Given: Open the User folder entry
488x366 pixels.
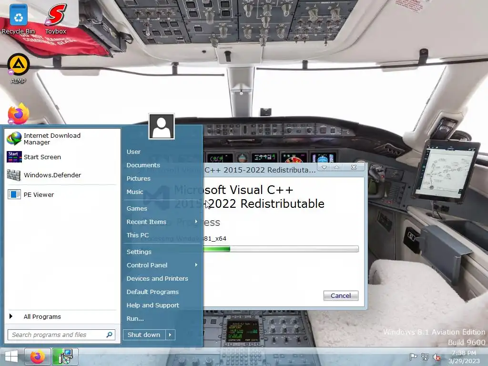Looking at the screenshot, I should tap(133, 152).
